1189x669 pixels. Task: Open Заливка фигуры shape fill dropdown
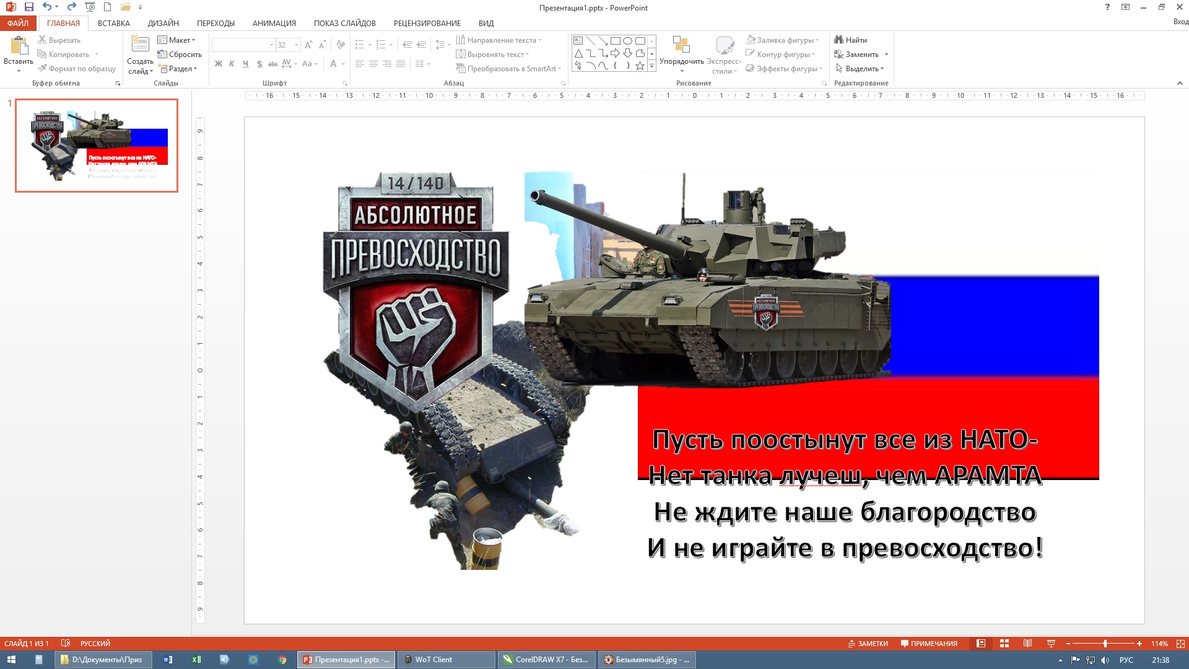coord(782,40)
